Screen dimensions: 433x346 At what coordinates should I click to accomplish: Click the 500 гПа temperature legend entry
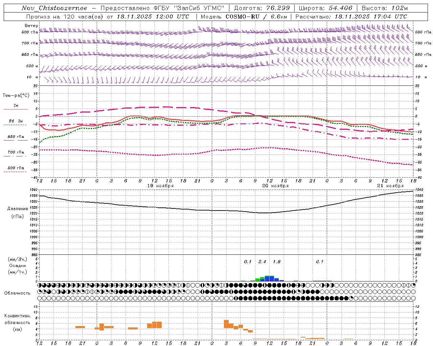16,168
